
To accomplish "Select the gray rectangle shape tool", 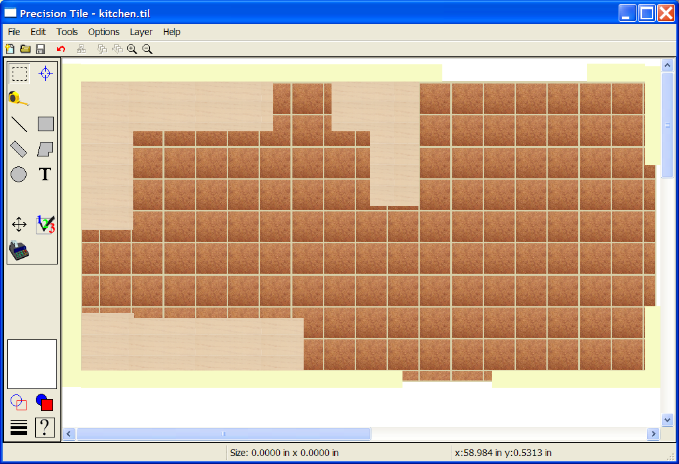I will (45, 124).
